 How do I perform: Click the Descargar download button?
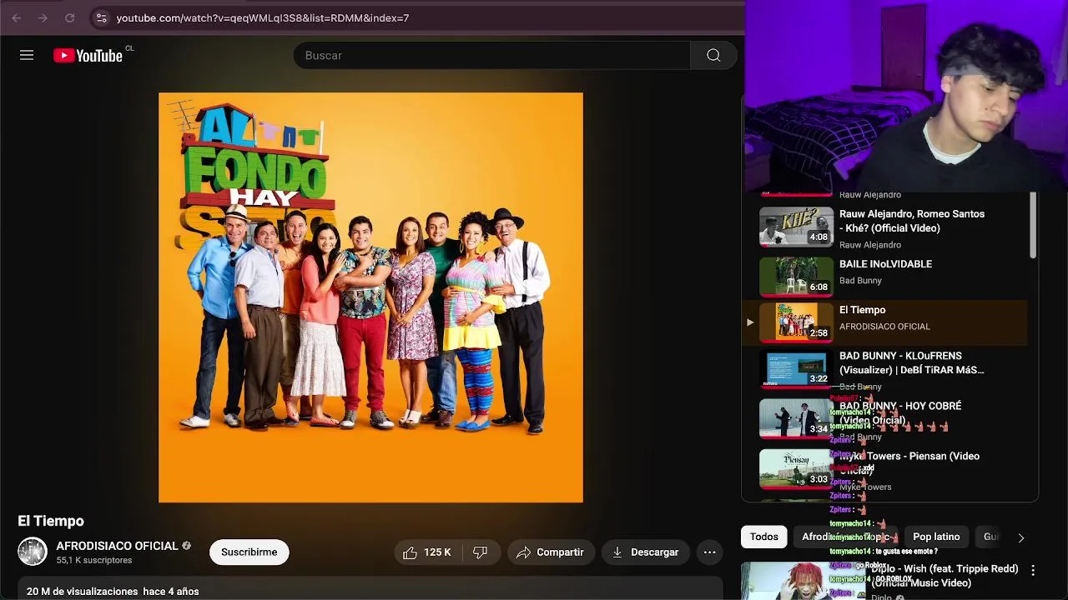[646, 552]
